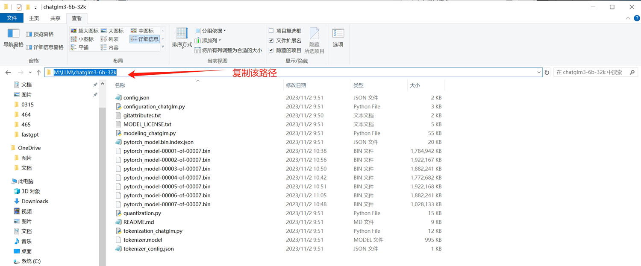641x266 pixels.
Task: Toggle the details pane (详细信息窗格)
Action: pyautogui.click(x=45, y=47)
